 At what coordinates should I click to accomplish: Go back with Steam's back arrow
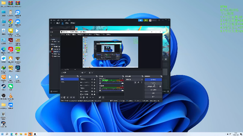[51, 23]
